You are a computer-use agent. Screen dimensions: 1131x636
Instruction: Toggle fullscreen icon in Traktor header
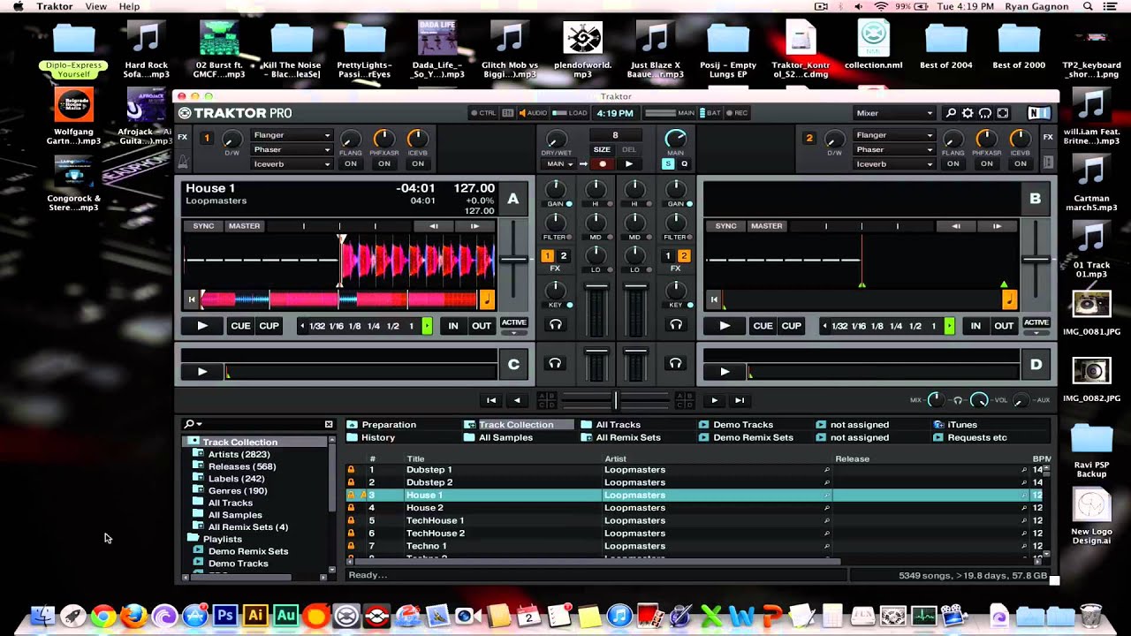click(x=1003, y=113)
